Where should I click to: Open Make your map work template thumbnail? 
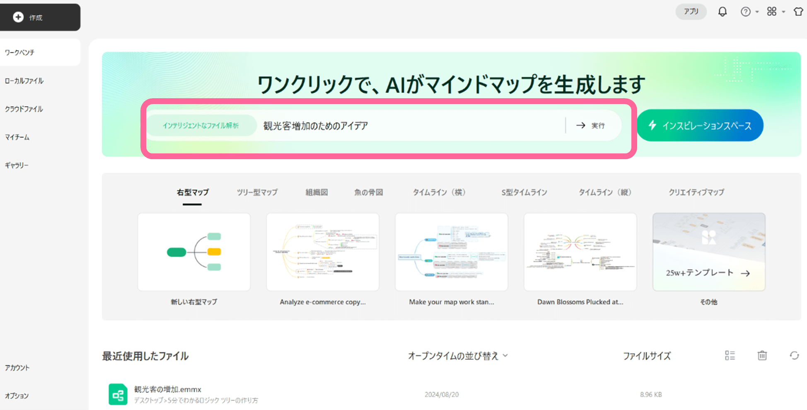click(452, 252)
